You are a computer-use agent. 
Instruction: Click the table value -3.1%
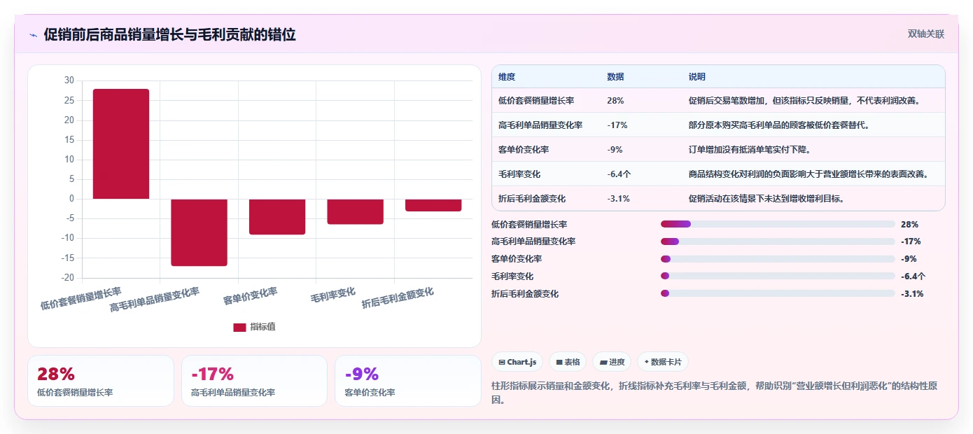(619, 199)
